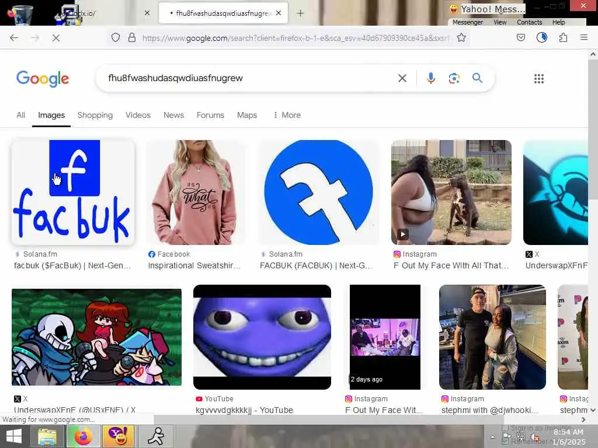This screenshot has width=598, height=448.
Task: Go back to the previous page
Action: 14,38
